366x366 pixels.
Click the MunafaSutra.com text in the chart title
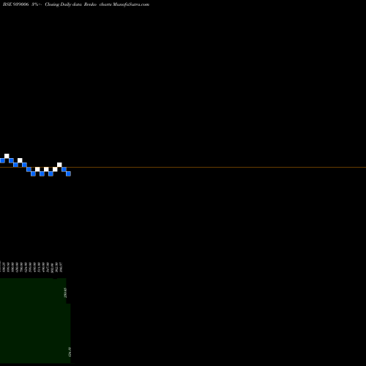click(131, 4)
